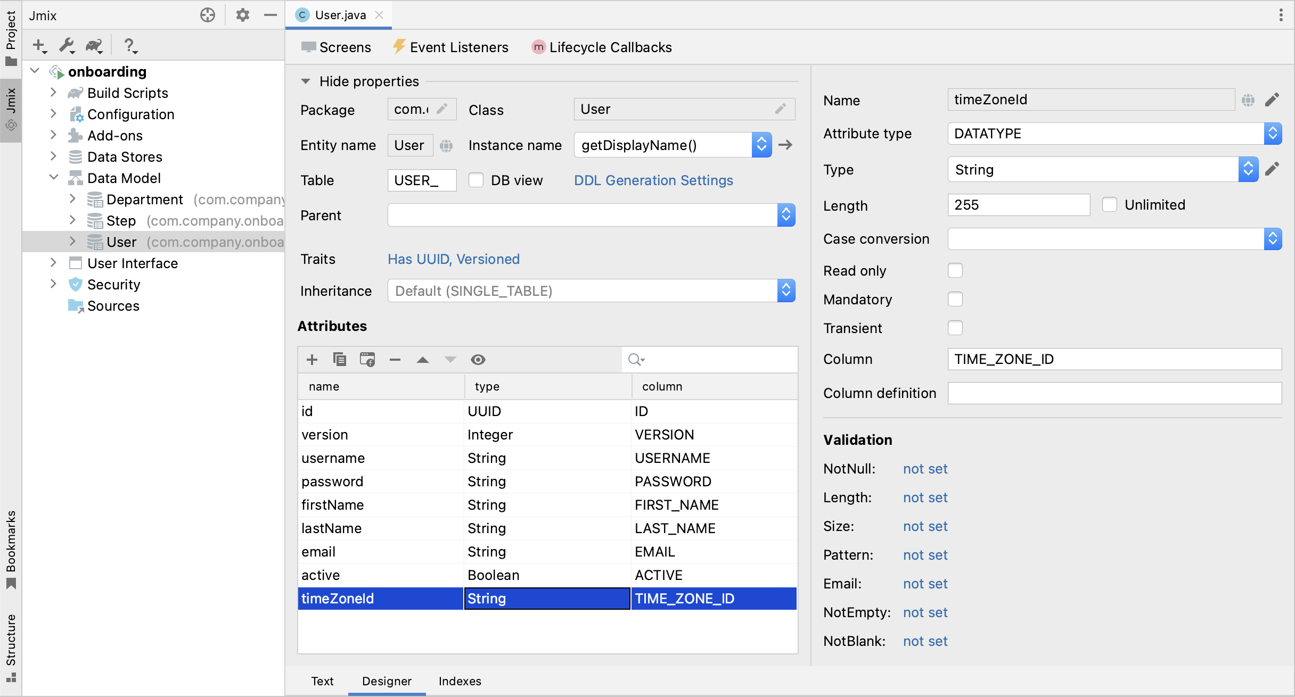Click the add attribute icon in toolbar
Viewport: 1295px width, 697px height.
311,359
